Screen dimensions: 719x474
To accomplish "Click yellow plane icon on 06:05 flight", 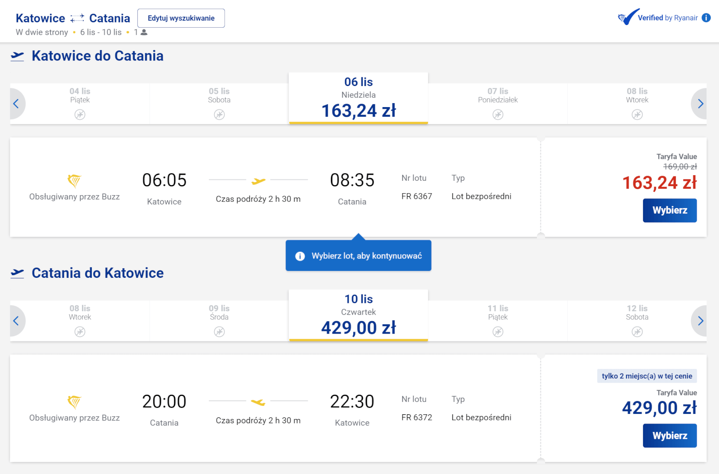I will coord(259,181).
